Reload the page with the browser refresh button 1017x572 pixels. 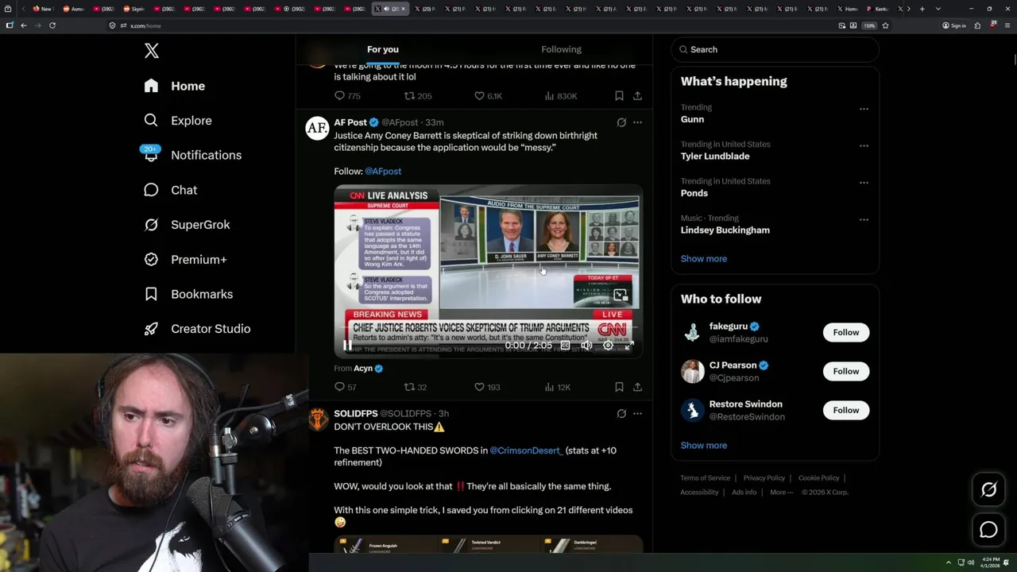(52, 25)
